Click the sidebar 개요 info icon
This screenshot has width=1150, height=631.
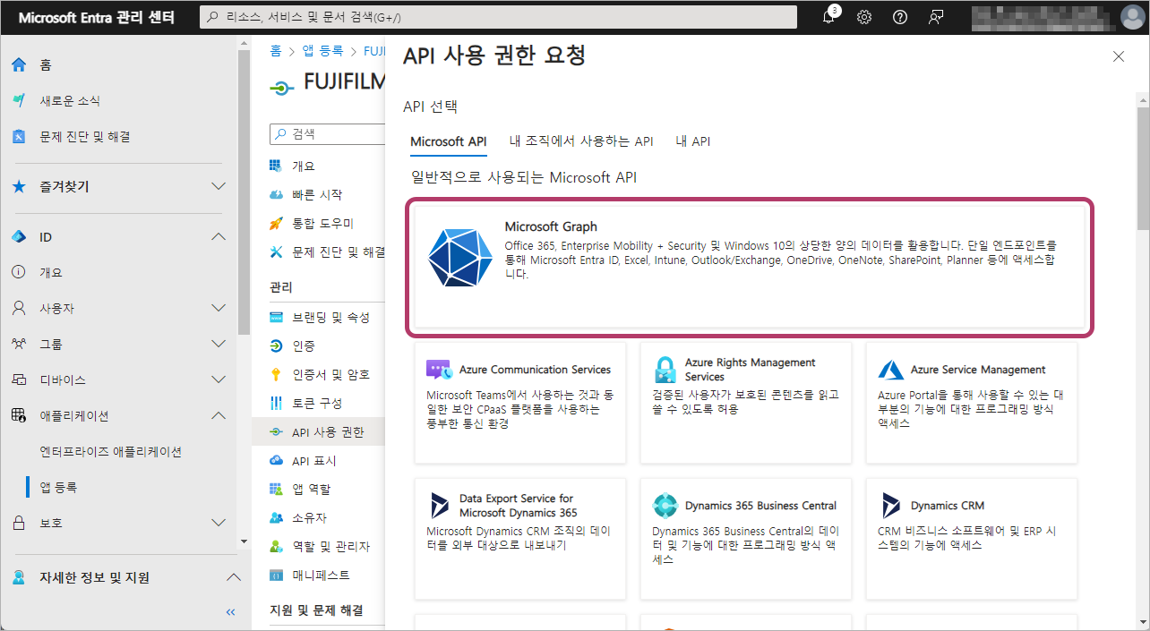pos(19,272)
